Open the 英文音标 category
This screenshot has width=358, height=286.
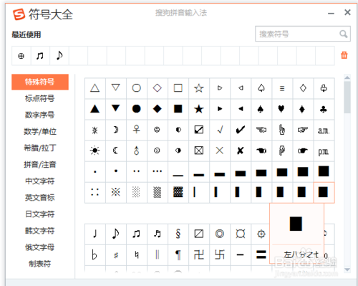40,198
